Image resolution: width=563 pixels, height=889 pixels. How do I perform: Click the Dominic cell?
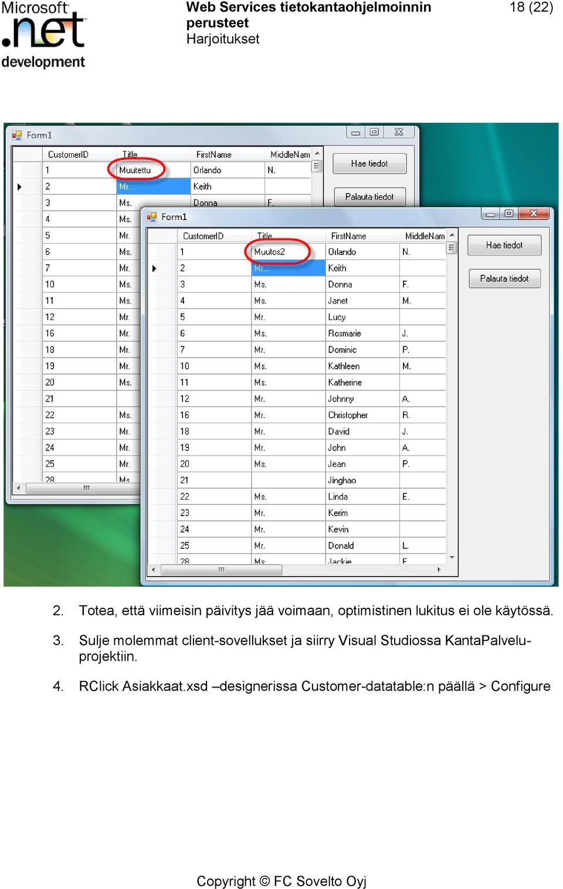click(x=362, y=350)
